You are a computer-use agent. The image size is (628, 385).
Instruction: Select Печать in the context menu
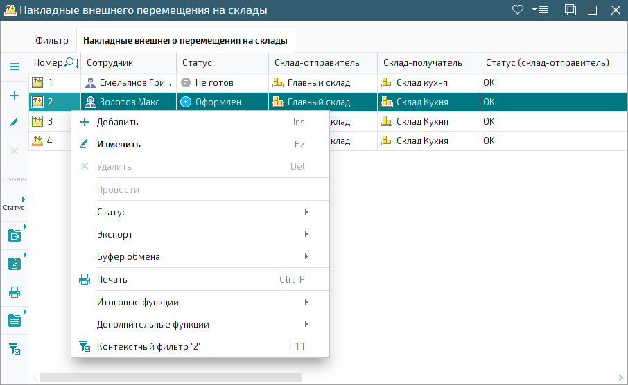[112, 279]
